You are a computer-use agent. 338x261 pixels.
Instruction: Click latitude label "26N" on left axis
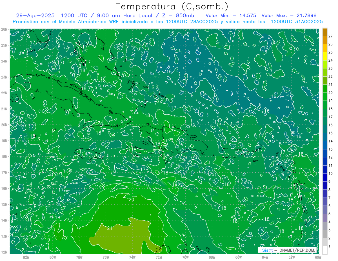click(4, 29)
